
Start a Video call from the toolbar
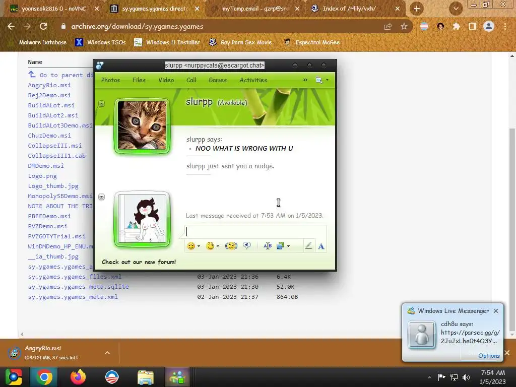click(166, 80)
